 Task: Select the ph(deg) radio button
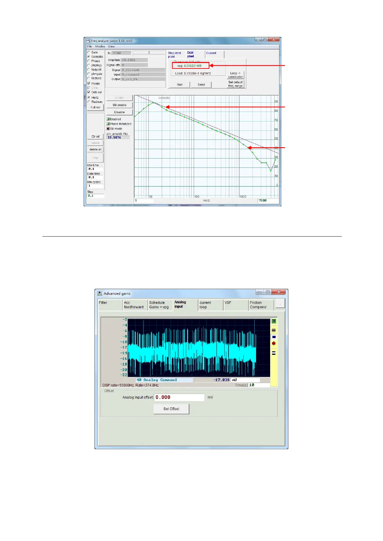(x=89, y=65)
